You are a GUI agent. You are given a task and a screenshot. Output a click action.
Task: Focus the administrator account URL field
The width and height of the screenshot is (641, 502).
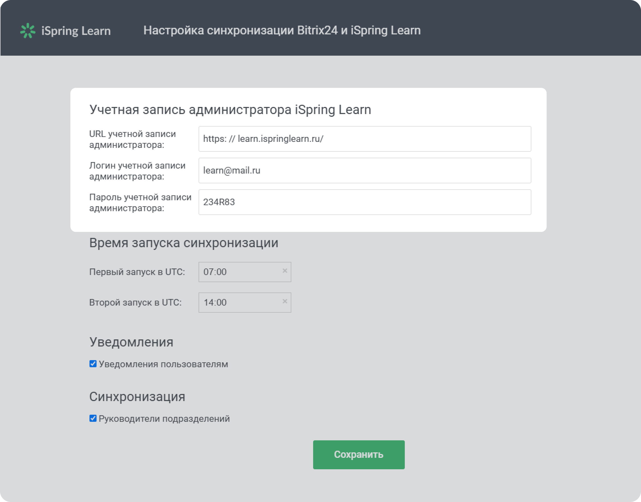coord(365,139)
